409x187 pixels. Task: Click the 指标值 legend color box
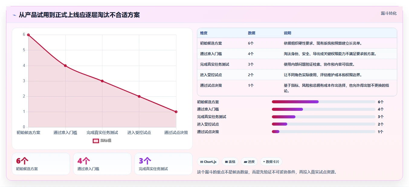click(96, 141)
